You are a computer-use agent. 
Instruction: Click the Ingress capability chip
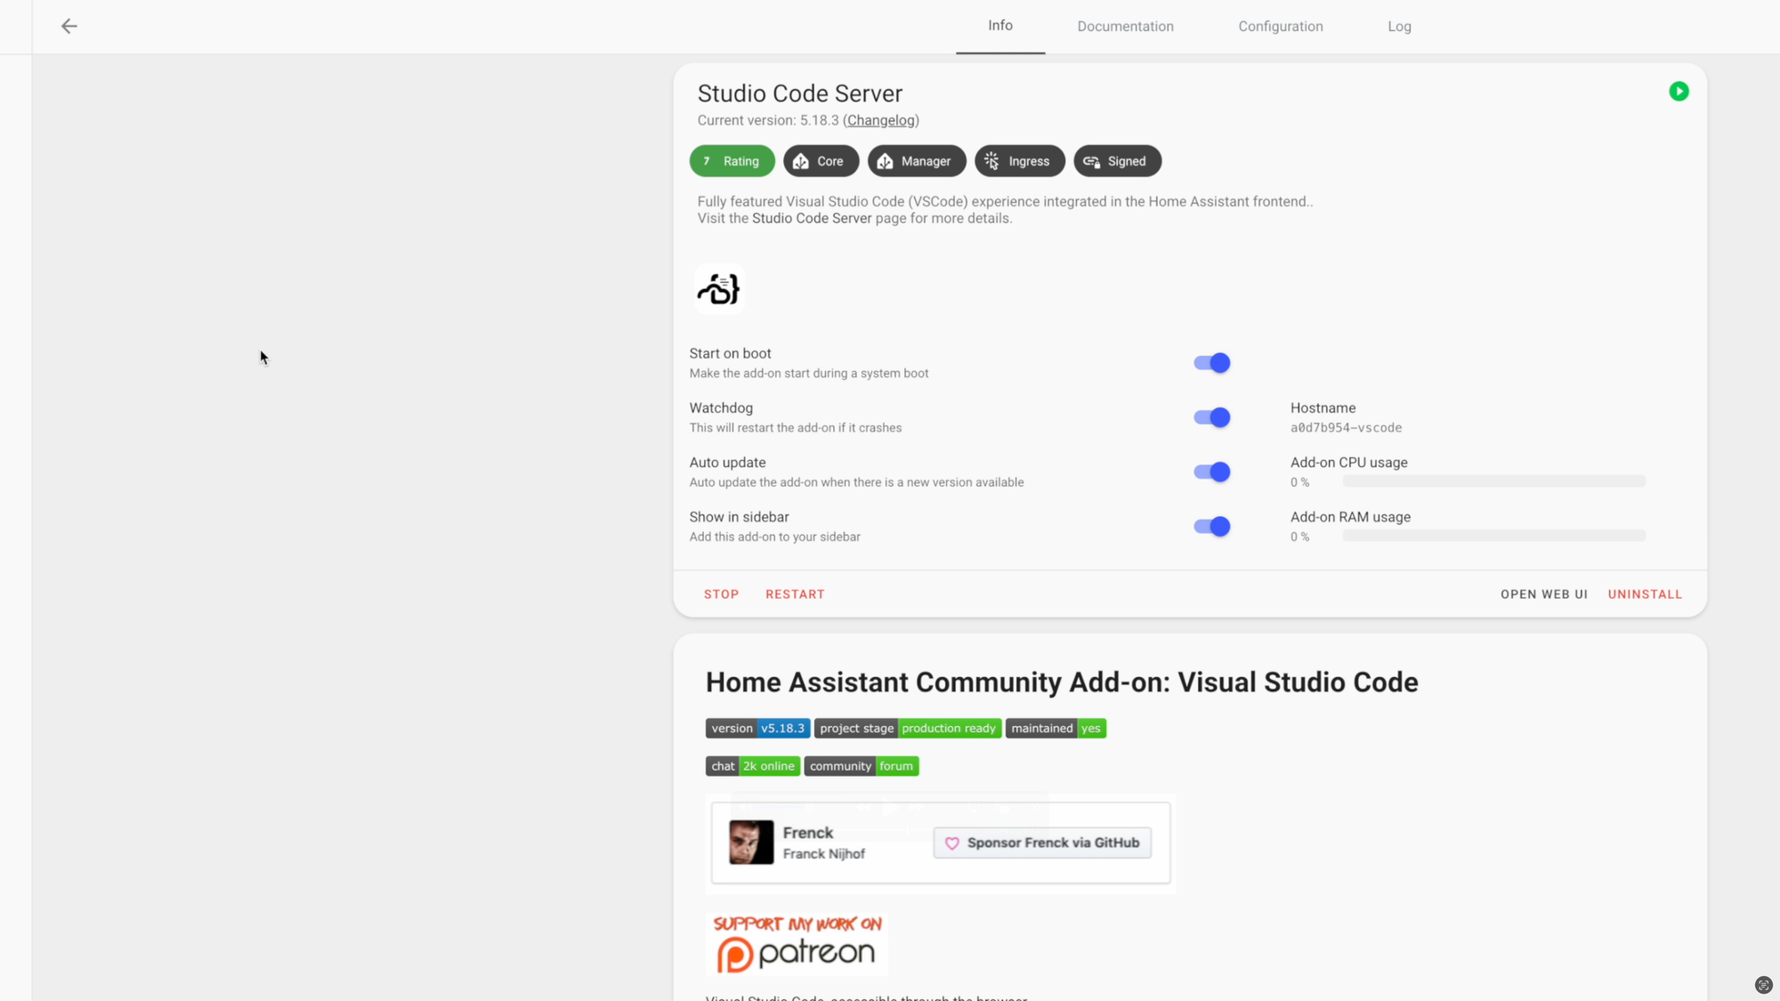(x=1020, y=161)
